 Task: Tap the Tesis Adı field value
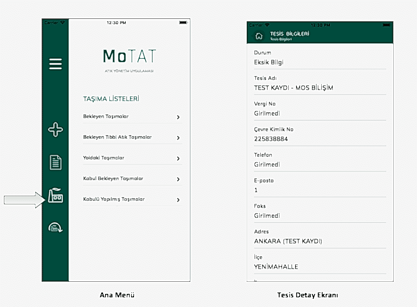coord(293,88)
